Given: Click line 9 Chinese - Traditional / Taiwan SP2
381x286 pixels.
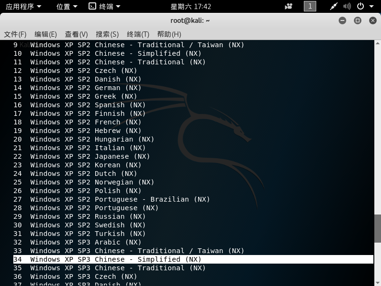Looking at the screenshot, I should [x=129, y=45].
